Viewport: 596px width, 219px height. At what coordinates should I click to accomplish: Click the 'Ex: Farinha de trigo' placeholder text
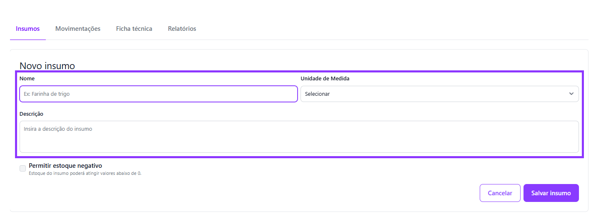[47, 94]
